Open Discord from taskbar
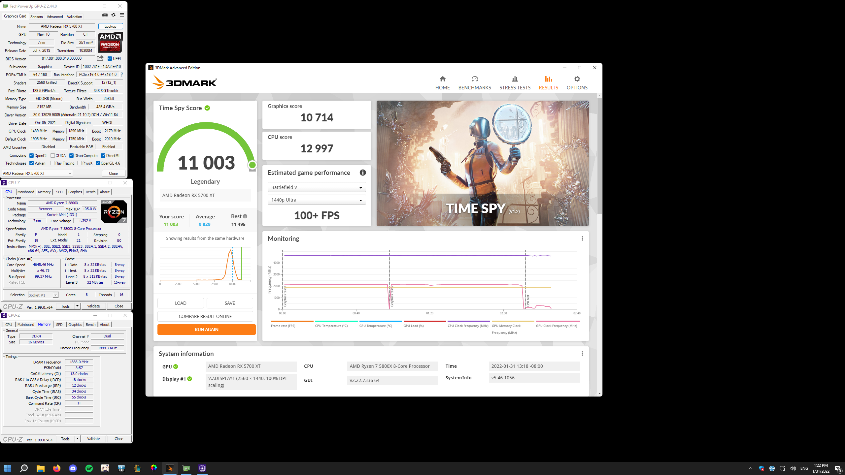Image resolution: width=845 pixels, height=475 pixels. [x=73, y=468]
